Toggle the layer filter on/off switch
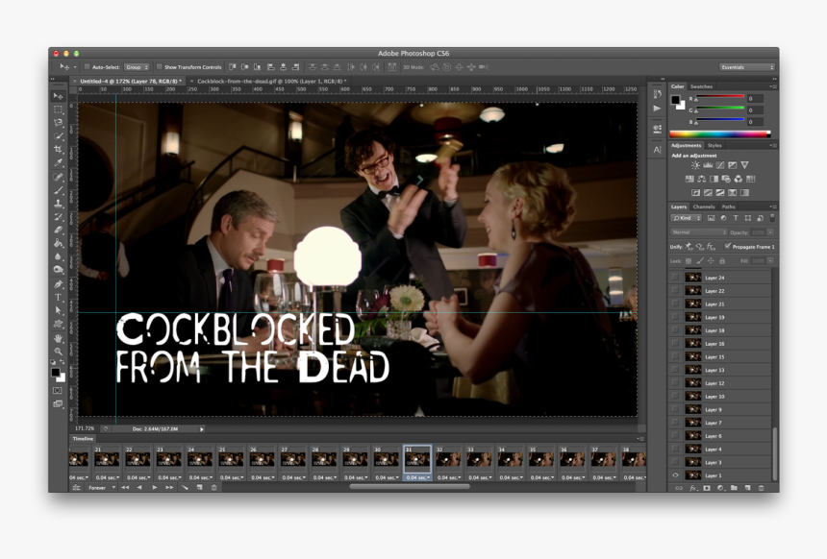Screen dimensions: 827x559 coord(772,218)
